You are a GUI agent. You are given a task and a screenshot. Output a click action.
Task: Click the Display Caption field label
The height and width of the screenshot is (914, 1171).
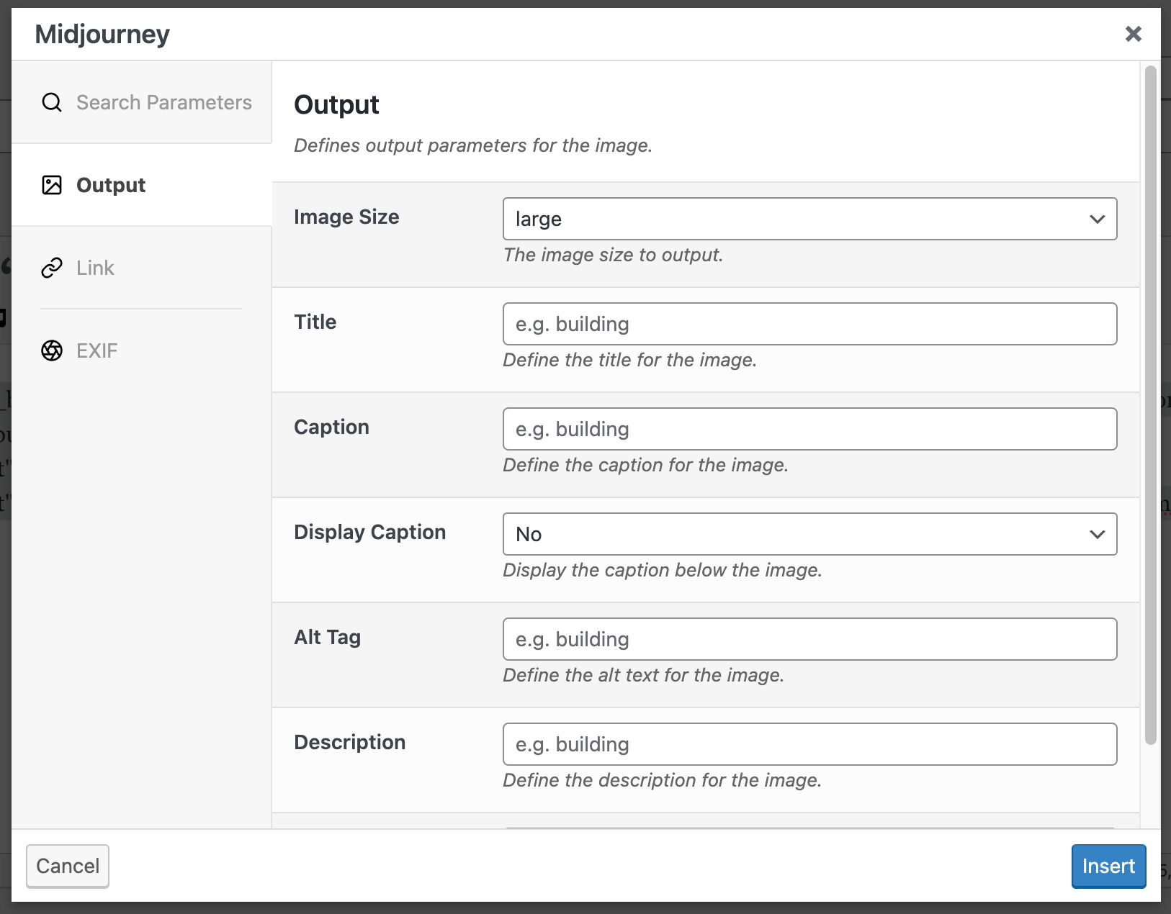pyautogui.click(x=370, y=532)
